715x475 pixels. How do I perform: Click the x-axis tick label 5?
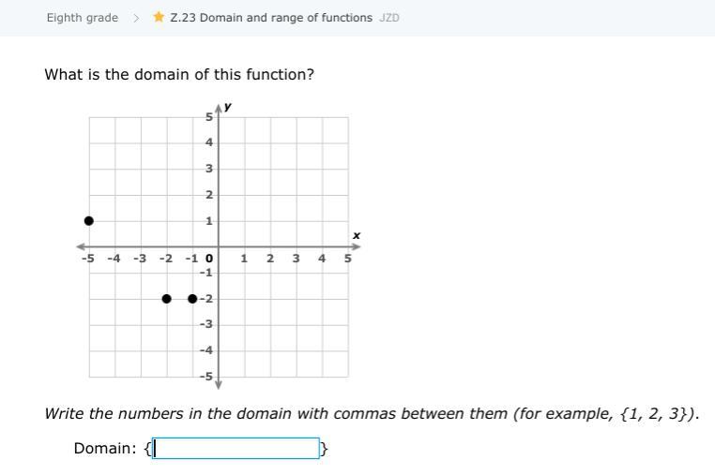click(x=347, y=258)
